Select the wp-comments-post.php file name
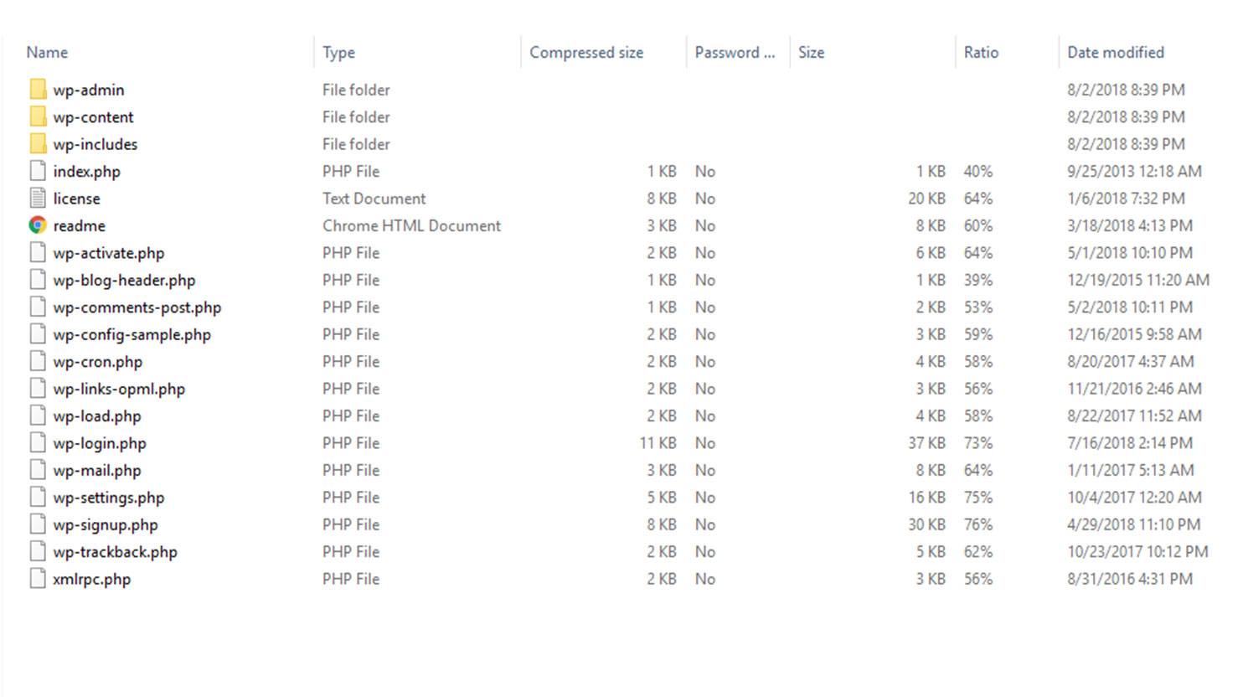This screenshot has height=697, width=1243. click(137, 307)
